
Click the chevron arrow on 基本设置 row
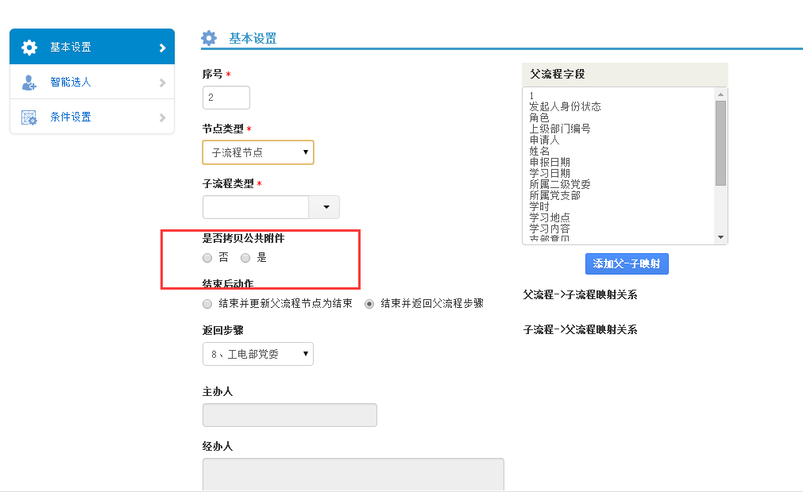[x=162, y=48]
